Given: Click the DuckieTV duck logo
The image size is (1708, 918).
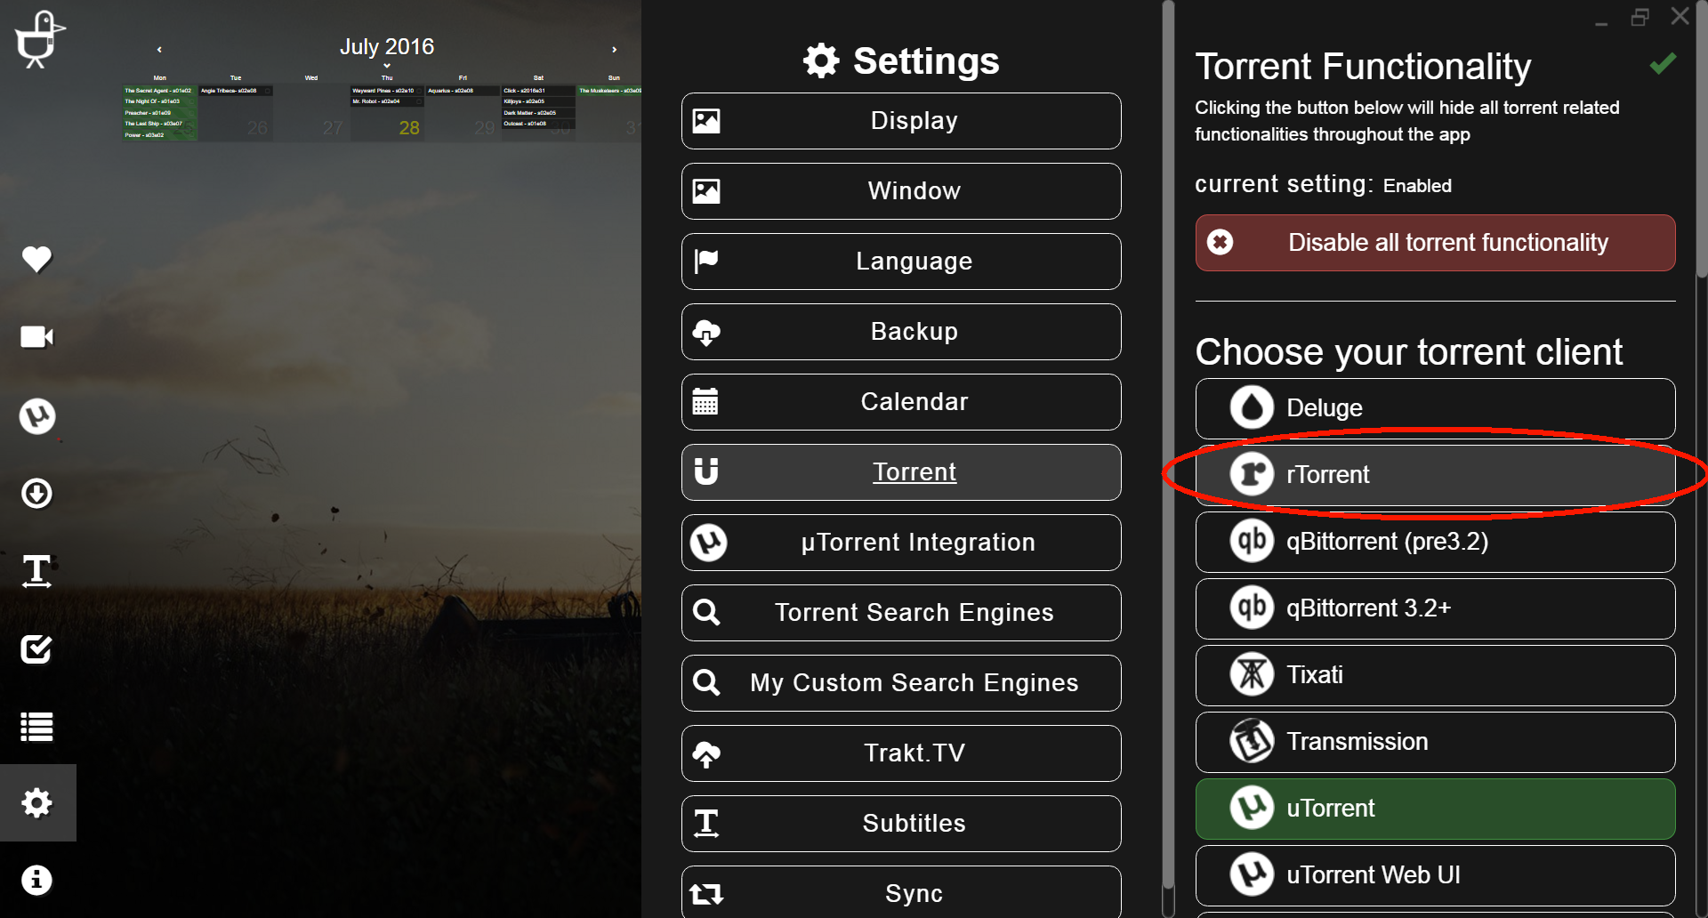Looking at the screenshot, I should (38, 39).
